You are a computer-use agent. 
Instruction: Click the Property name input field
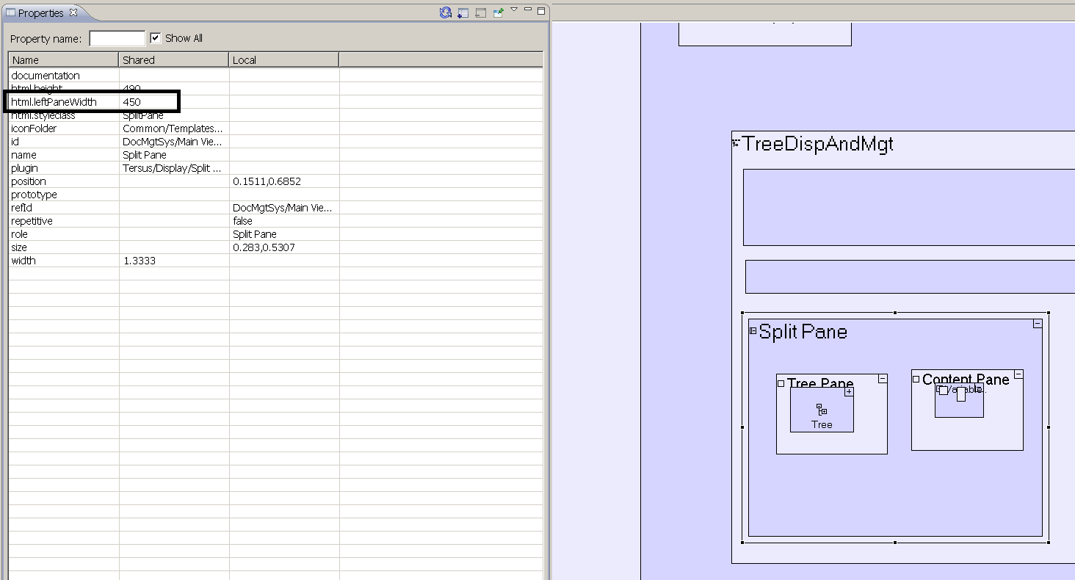117,38
